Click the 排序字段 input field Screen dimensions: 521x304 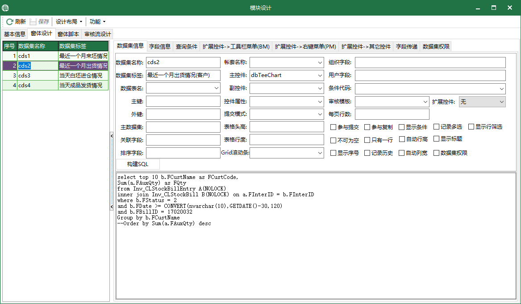pyautogui.click(x=183, y=153)
